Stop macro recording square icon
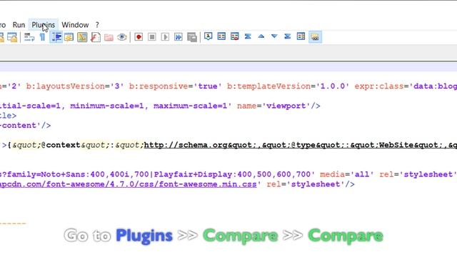 click(152, 37)
